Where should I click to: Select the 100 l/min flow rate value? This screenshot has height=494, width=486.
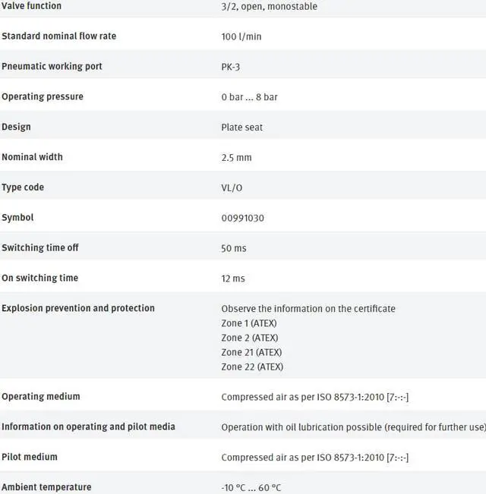[241, 36]
